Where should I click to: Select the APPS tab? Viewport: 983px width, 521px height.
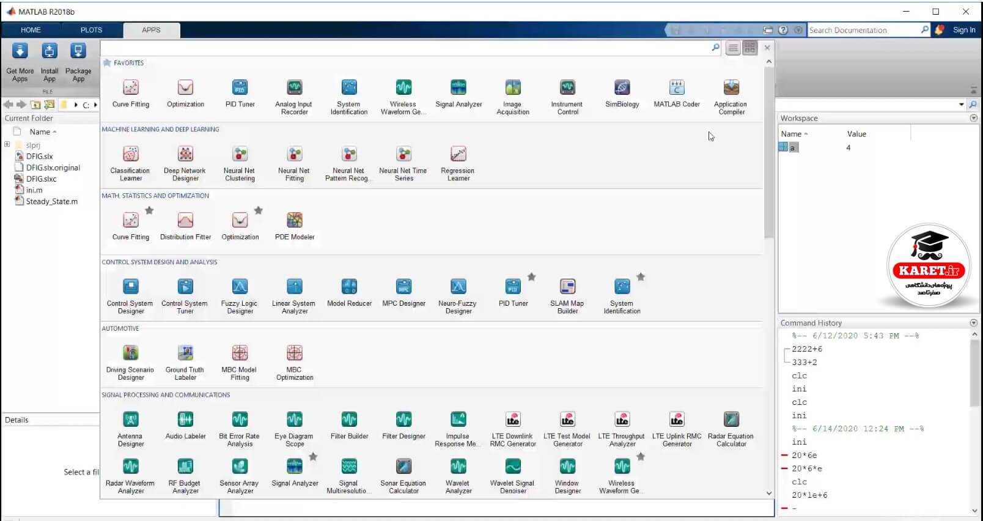click(151, 30)
